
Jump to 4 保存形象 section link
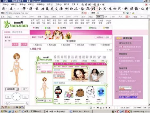pos(80,45)
